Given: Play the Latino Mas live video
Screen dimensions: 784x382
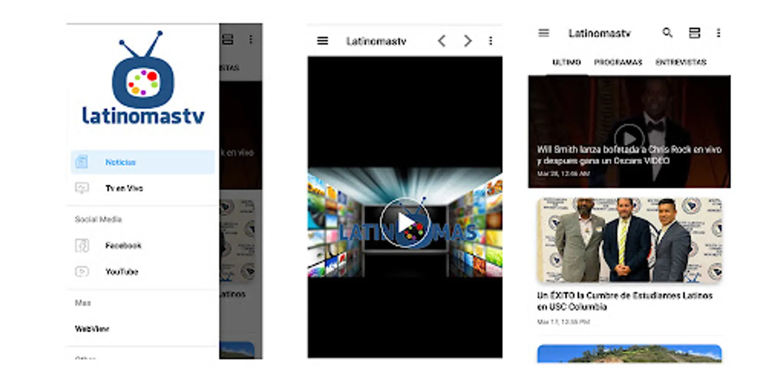Looking at the screenshot, I should coord(405,223).
